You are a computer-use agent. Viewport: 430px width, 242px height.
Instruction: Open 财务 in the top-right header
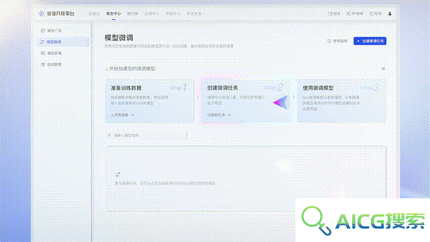335,13
